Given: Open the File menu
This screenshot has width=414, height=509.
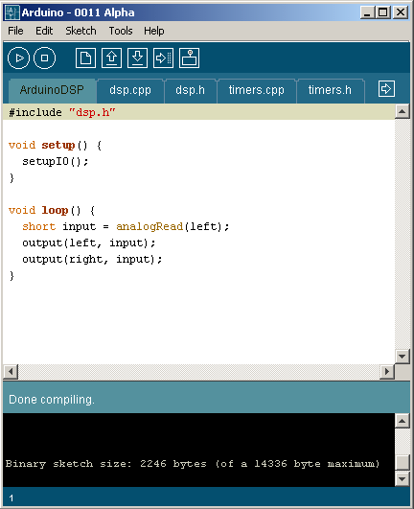Looking at the screenshot, I should point(15,31).
